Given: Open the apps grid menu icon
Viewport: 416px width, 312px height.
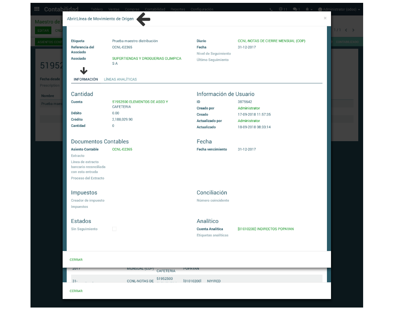Looking at the screenshot, I should (x=37, y=9).
